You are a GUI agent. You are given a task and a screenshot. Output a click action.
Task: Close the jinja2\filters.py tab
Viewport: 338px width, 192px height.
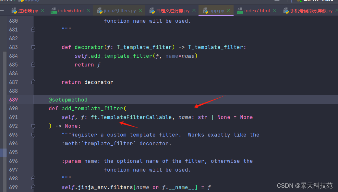(140, 11)
